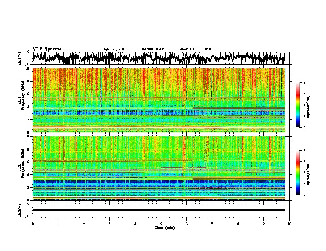Click the ch.1 frequency tick '8'
The image size is (326, 251).
tap(28, 81)
